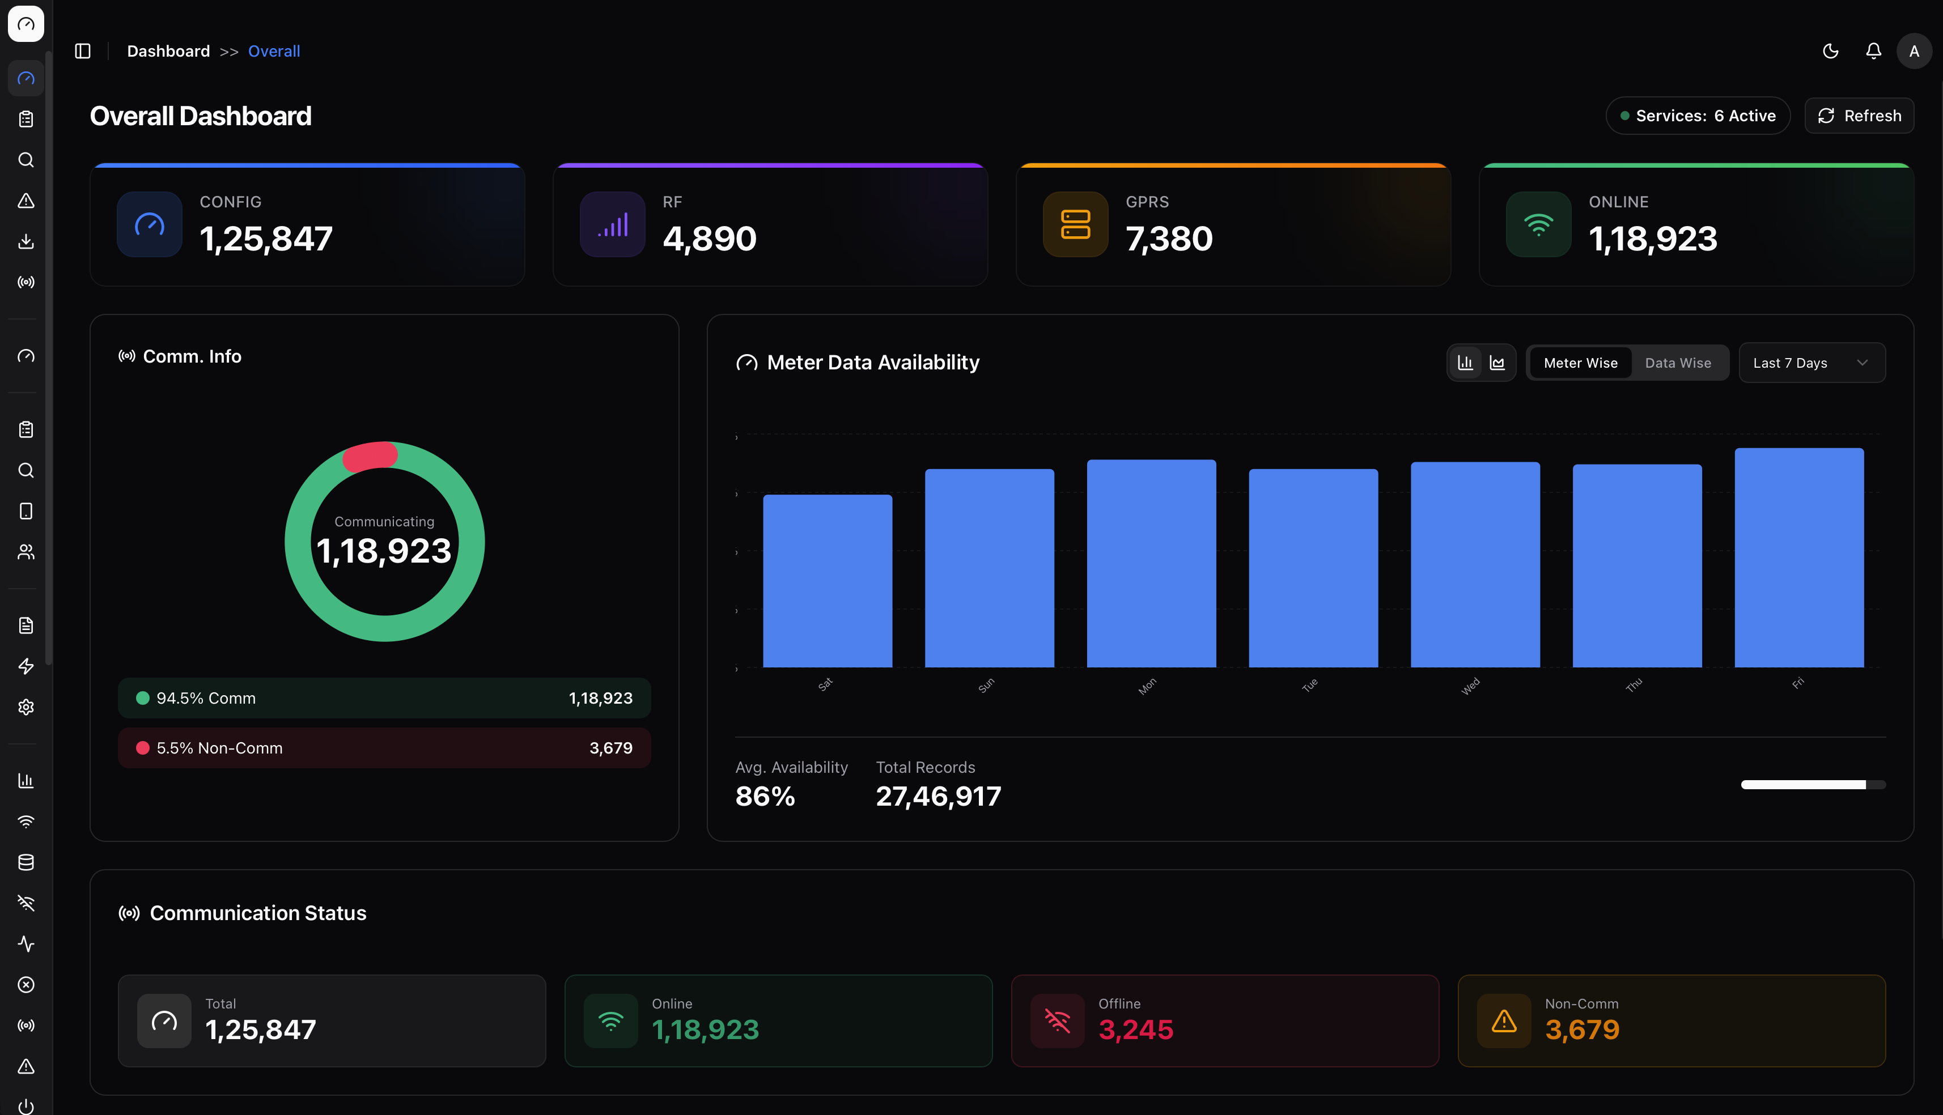Open the profile avatar at top right
This screenshot has height=1115, width=1943.
[x=1914, y=50]
